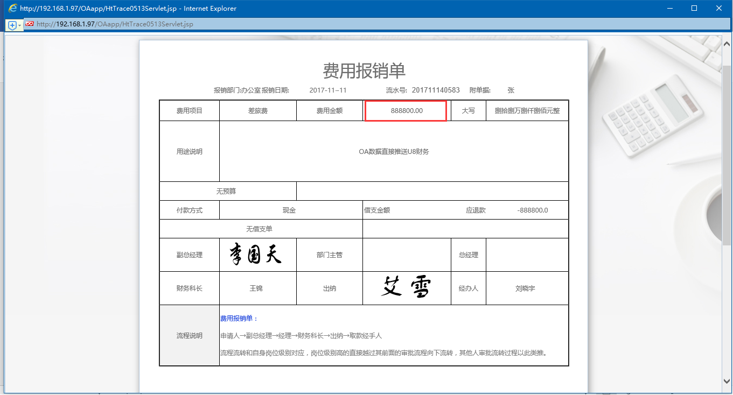Click the red website favicon in the address bar

click(x=30, y=24)
